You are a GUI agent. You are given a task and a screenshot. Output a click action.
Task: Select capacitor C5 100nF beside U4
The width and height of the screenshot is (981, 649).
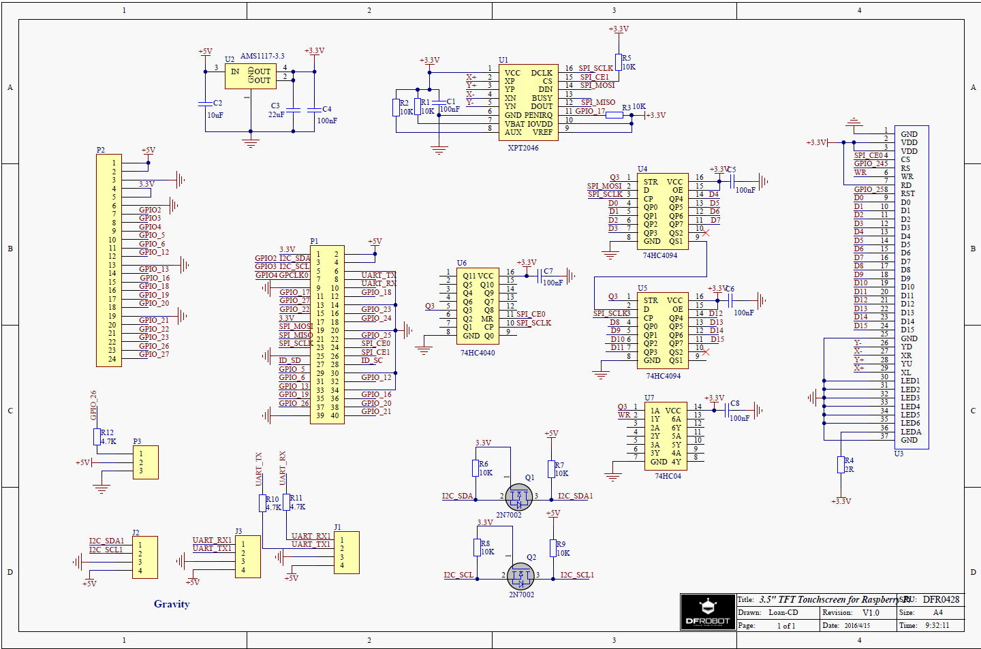pyautogui.click(x=732, y=181)
